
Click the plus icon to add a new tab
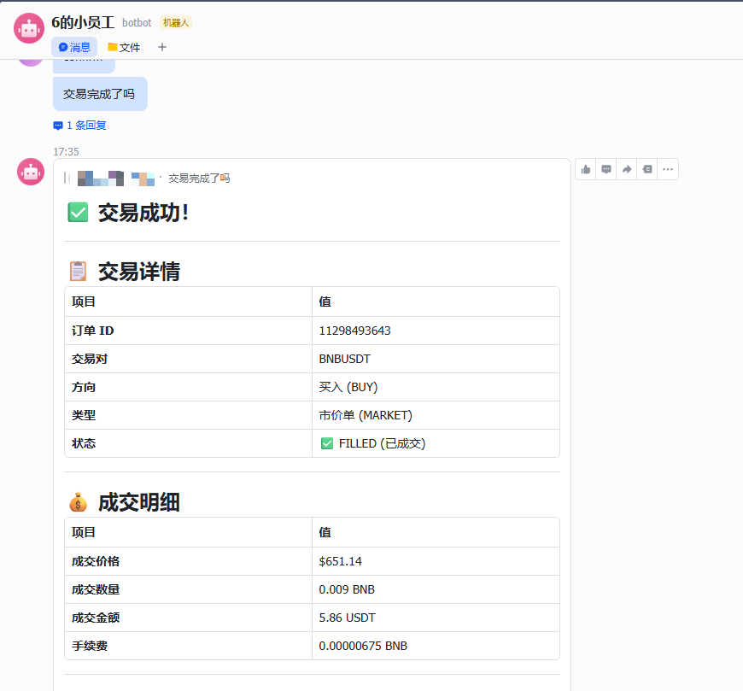[x=161, y=47]
